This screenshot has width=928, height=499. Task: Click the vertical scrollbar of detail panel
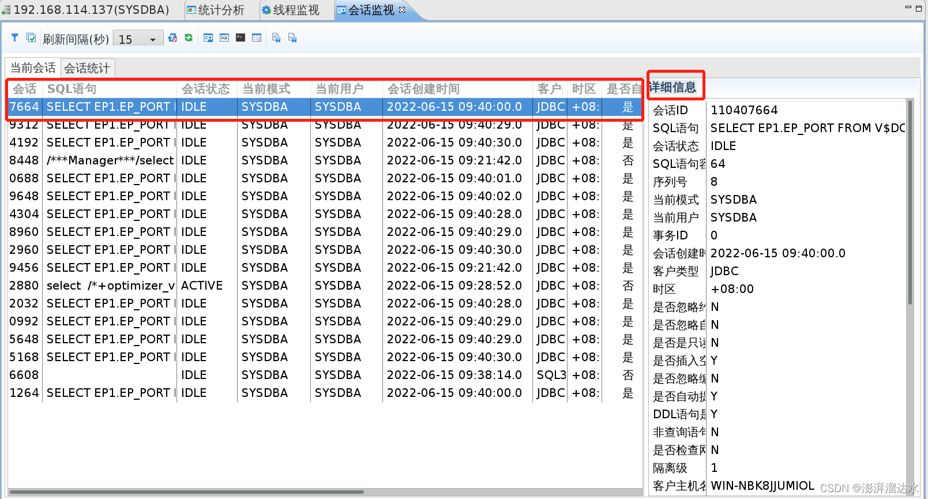point(910,202)
